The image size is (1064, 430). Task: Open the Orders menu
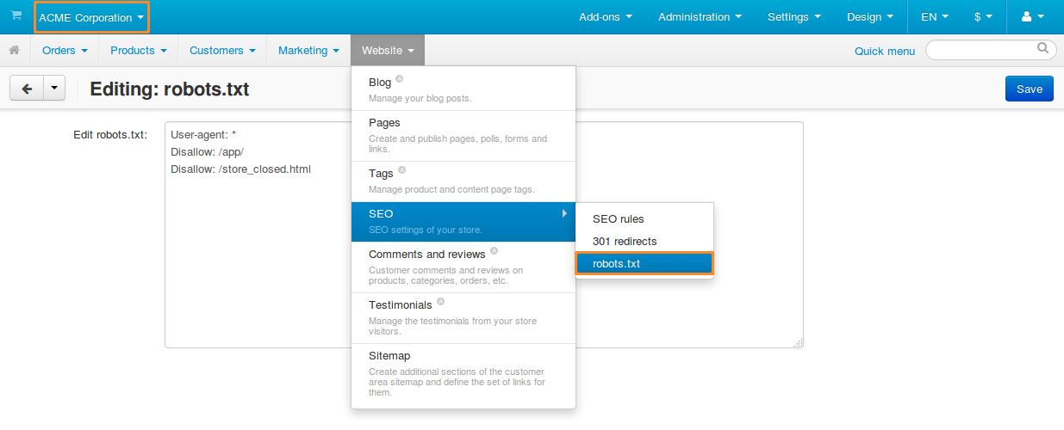(65, 51)
